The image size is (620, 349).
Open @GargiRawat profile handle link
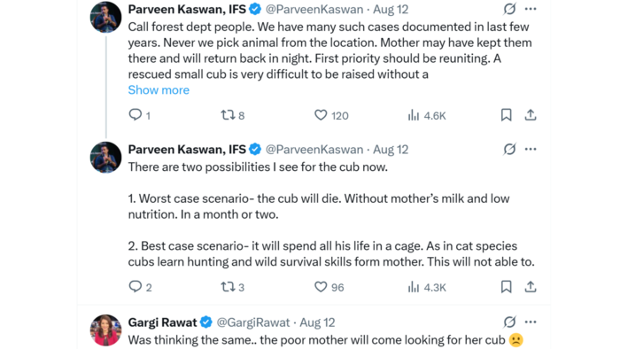coord(253,322)
